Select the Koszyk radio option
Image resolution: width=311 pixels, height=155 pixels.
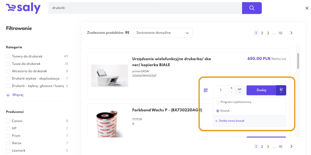(x=218, y=111)
